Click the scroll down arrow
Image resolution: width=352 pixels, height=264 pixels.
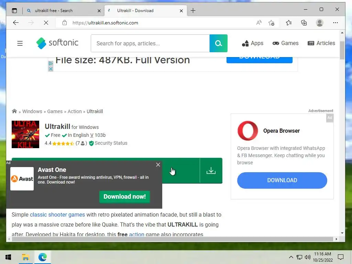coord(342,233)
